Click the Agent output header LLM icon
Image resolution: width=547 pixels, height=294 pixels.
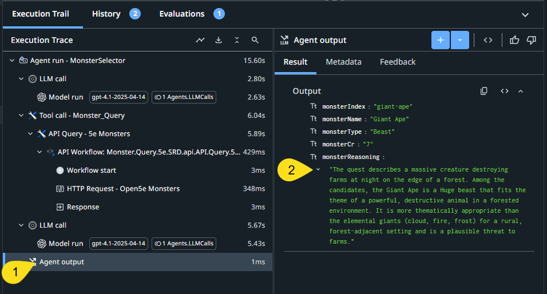click(x=284, y=40)
